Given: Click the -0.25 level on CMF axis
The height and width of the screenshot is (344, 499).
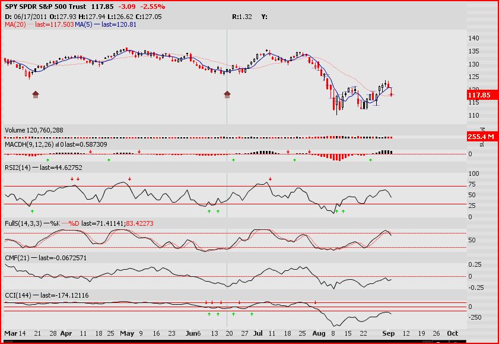Looking at the screenshot, I should pos(475,288).
